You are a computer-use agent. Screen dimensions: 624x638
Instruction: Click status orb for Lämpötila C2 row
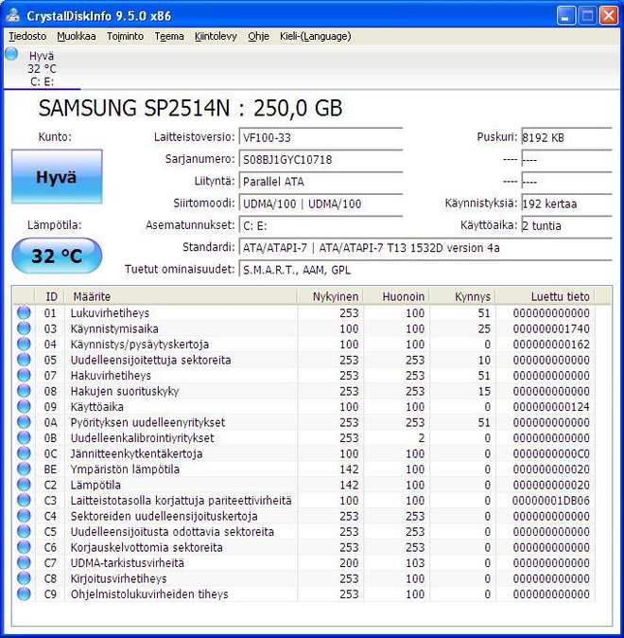(x=24, y=485)
